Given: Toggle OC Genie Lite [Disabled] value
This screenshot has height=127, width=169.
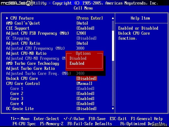Looking at the screenshot, I should 86,109.
